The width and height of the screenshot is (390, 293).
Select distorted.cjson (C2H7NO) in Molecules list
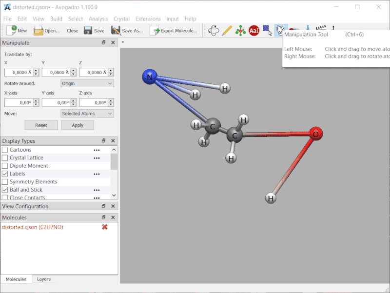point(32,227)
